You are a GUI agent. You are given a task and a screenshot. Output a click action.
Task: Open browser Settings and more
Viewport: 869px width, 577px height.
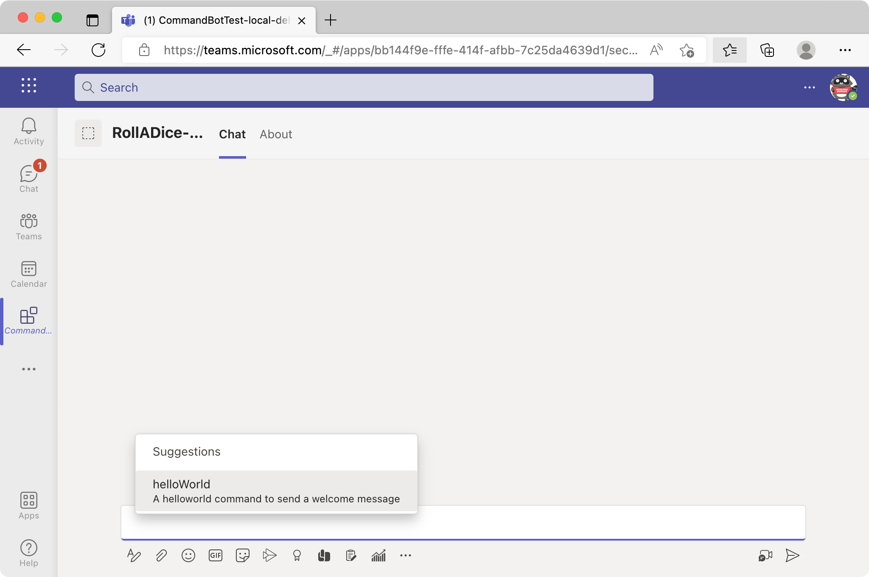(x=845, y=50)
